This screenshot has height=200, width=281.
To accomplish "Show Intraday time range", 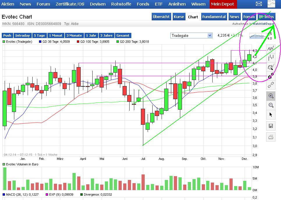I will pyautogui.click(x=22, y=35).
